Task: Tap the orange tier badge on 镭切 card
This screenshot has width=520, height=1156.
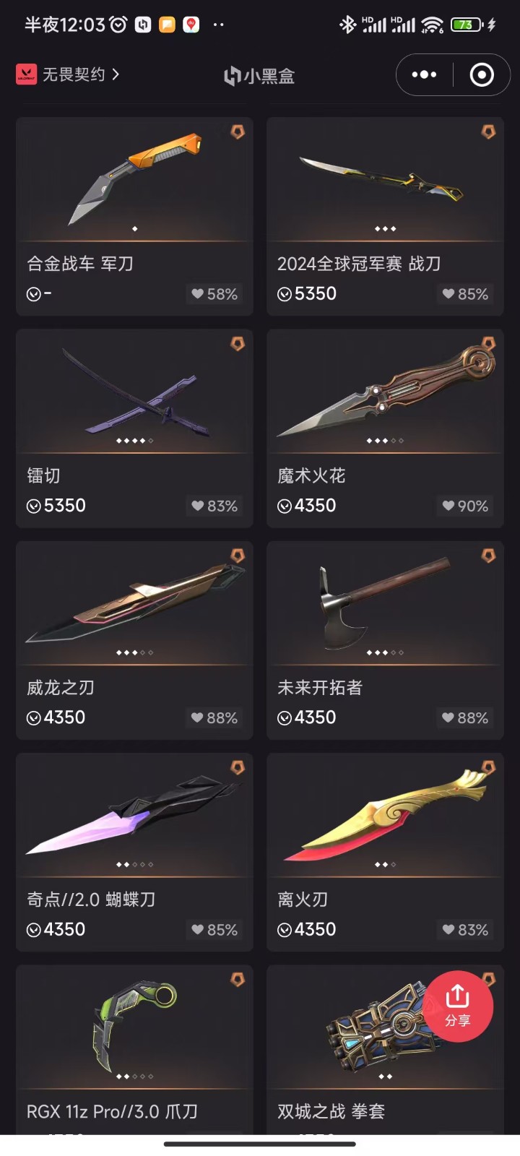Action: tap(238, 344)
